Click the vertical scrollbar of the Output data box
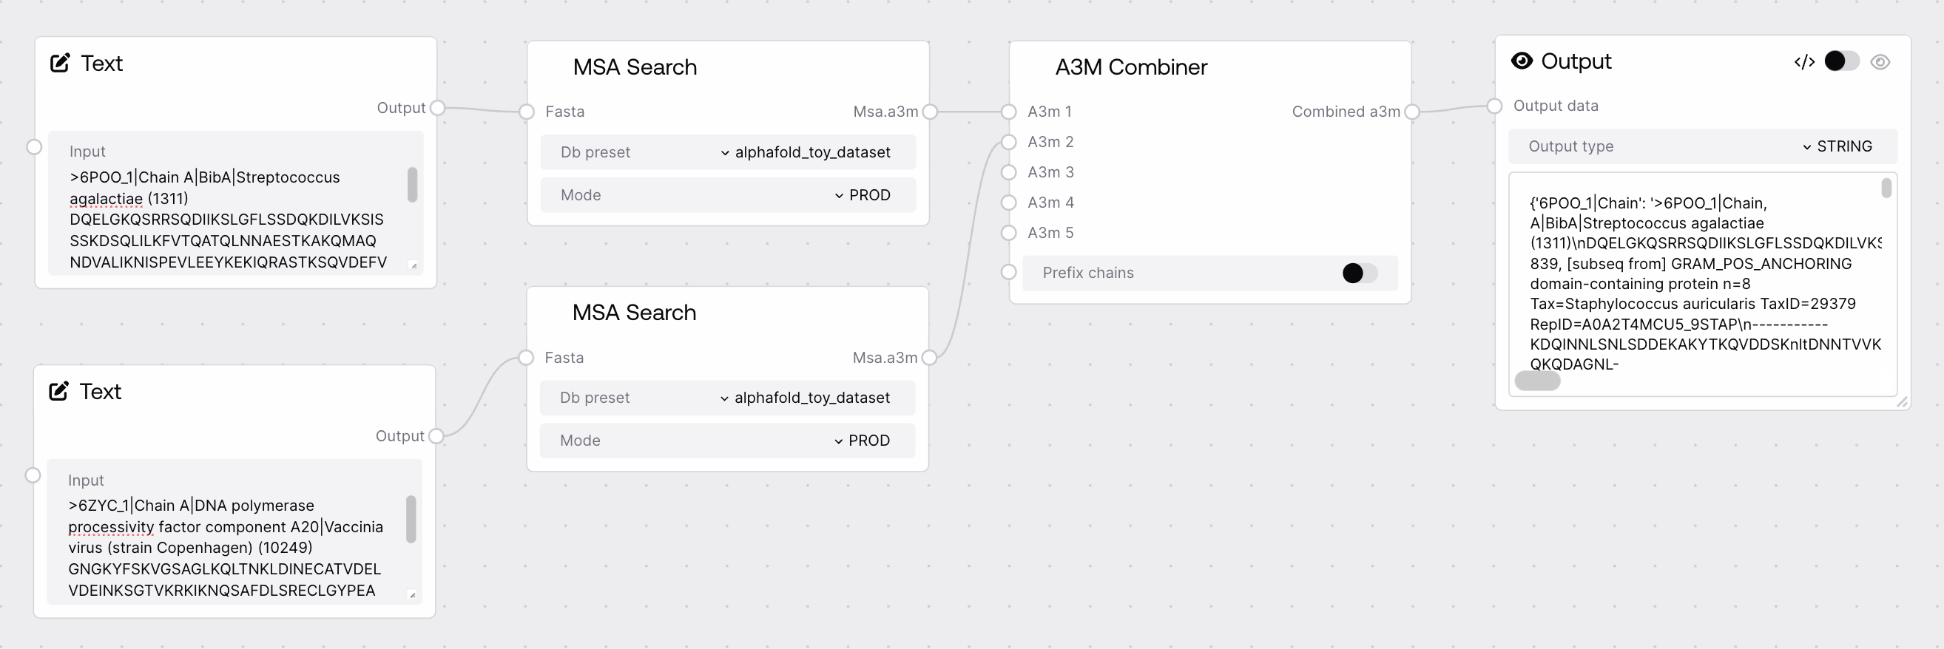The image size is (1944, 649). [1886, 188]
